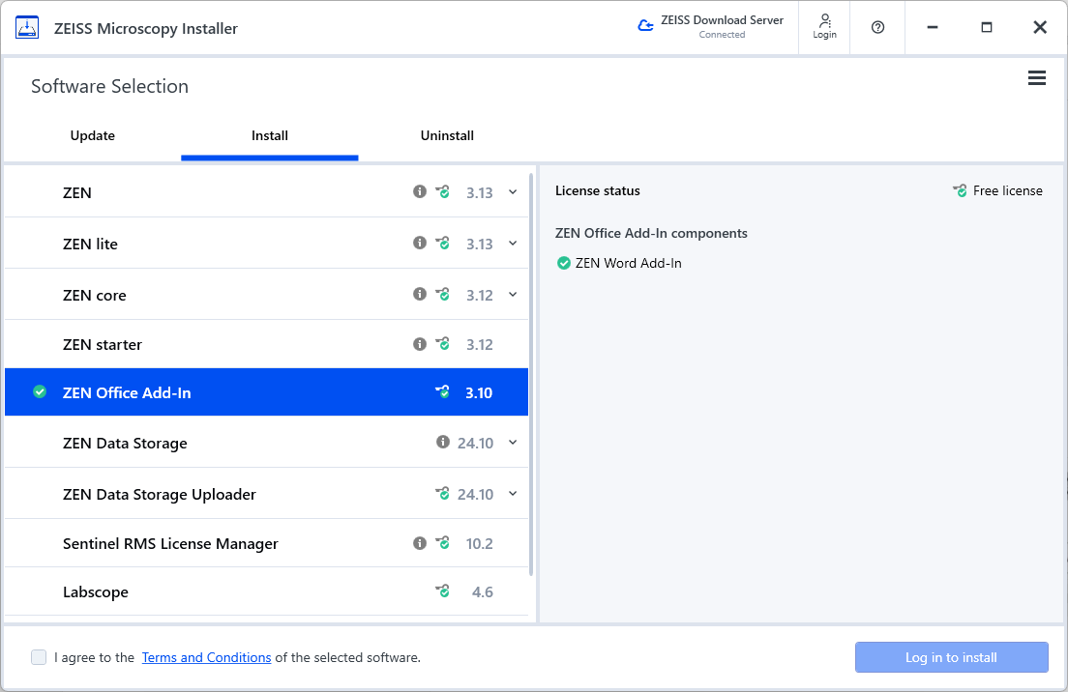The width and height of the screenshot is (1068, 692).
Task: Open the Terms and Conditions link
Action: [x=206, y=657]
